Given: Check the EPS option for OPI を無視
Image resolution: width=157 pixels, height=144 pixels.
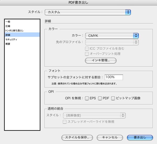Looking at the screenshot, I should [x=87, y=98].
